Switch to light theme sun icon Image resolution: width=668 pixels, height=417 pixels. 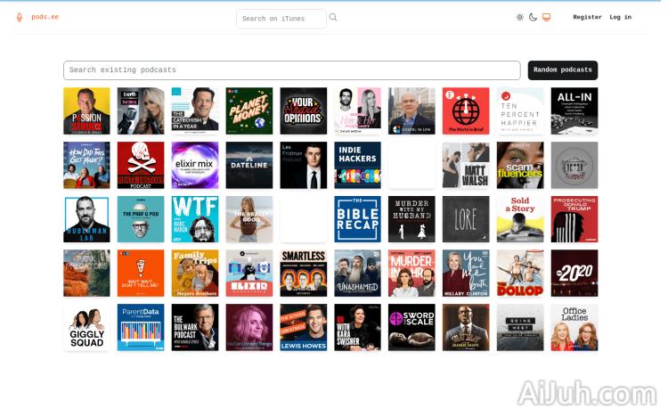pos(520,17)
